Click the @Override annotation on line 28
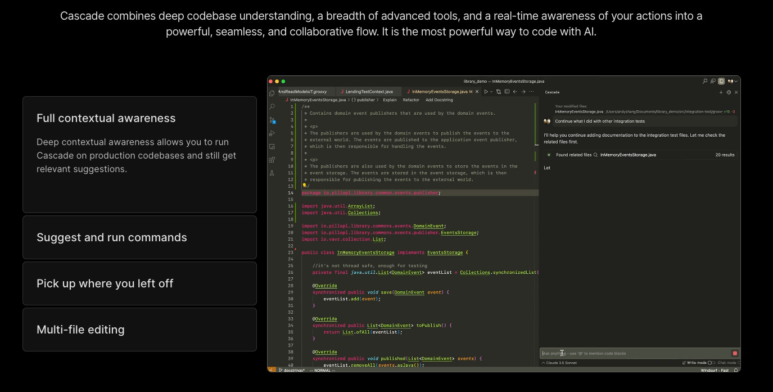The height and width of the screenshot is (392, 773). 325,286
